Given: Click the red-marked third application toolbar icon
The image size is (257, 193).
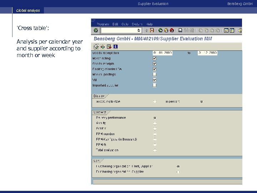Looking at the screenshot, I should point(109,46).
